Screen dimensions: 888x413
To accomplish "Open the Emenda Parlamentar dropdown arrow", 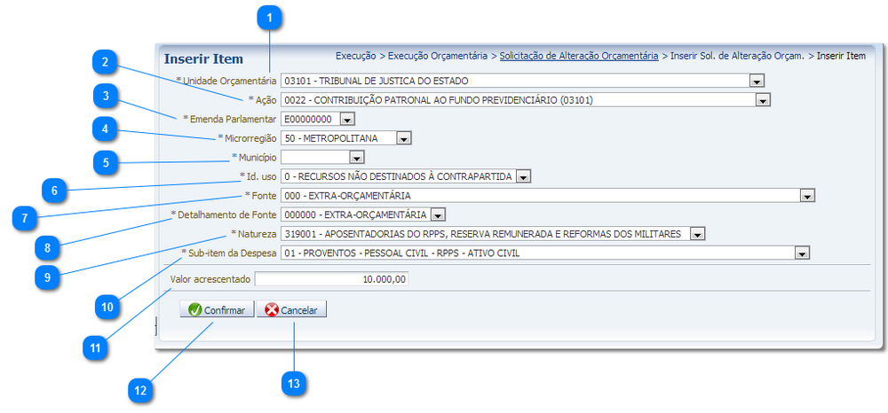I will point(347,119).
